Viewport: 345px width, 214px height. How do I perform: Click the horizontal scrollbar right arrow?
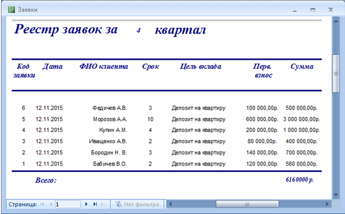click(x=327, y=204)
